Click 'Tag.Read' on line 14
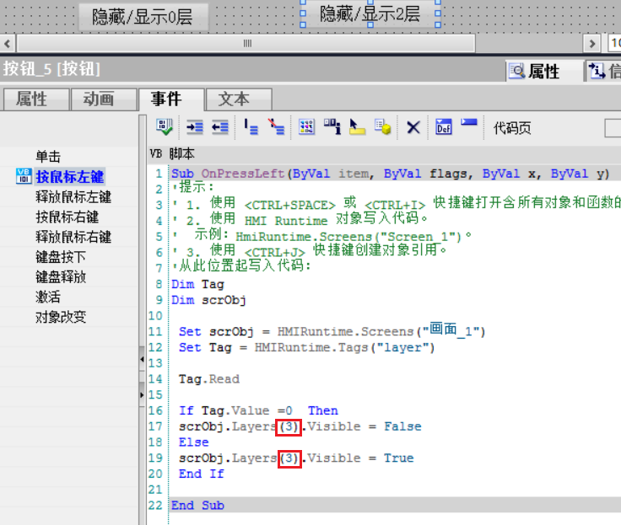This screenshot has width=621, height=525. [x=209, y=379]
